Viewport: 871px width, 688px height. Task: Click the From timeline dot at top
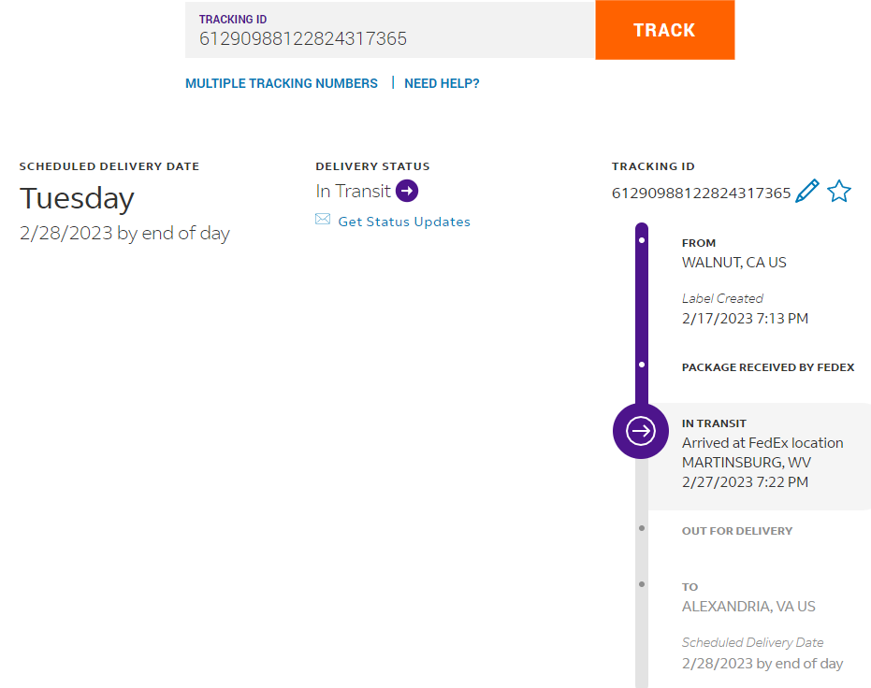(642, 240)
